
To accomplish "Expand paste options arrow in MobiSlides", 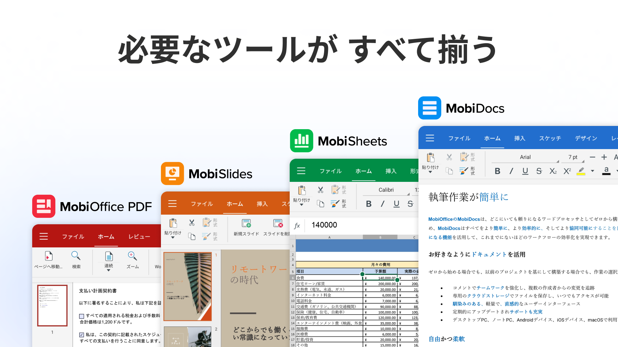I will [x=173, y=237].
